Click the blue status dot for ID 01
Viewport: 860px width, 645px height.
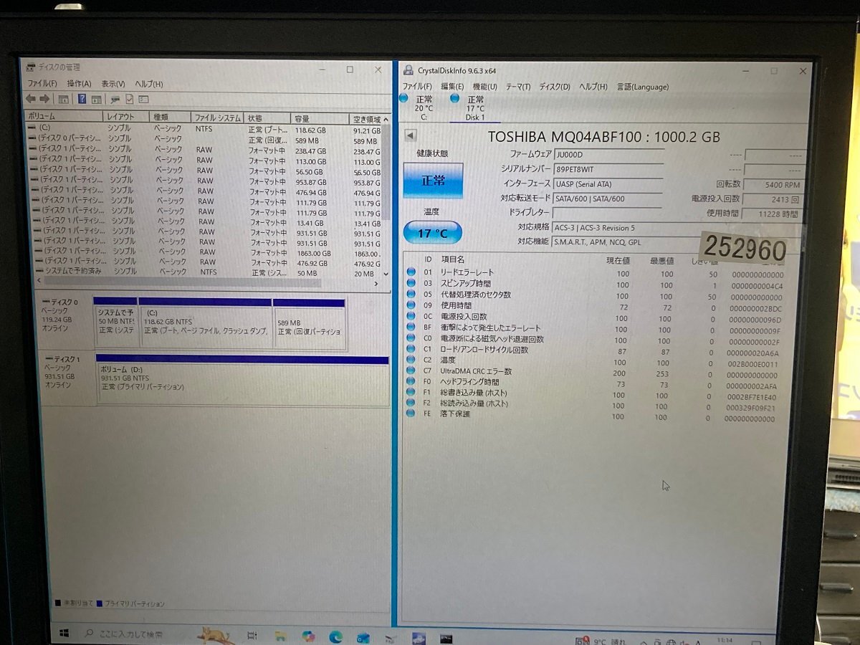pos(411,272)
